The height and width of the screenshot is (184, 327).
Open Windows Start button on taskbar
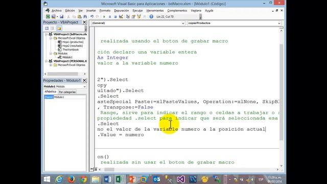tap(47, 179)
